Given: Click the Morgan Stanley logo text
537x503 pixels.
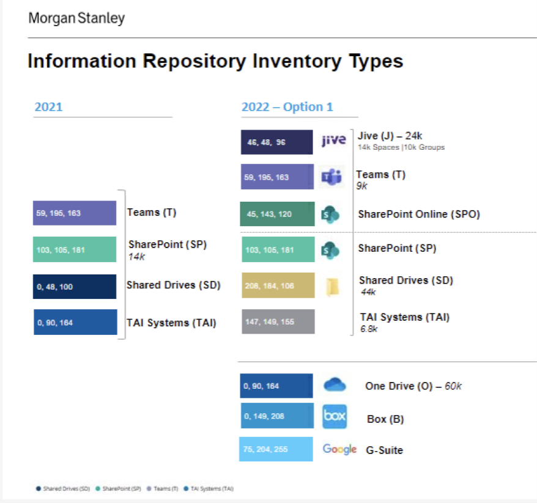Looking at the screenshot, I should point(76,18).
